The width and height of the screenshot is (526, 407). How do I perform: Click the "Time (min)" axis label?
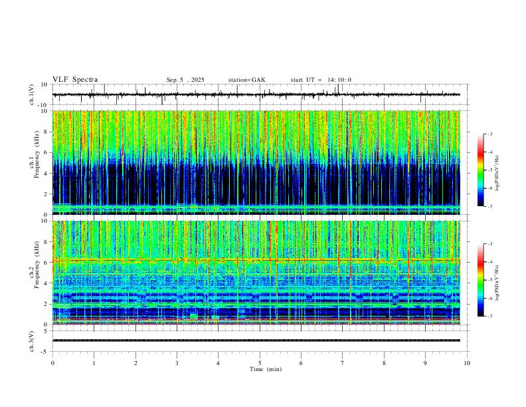pos(266,369)
